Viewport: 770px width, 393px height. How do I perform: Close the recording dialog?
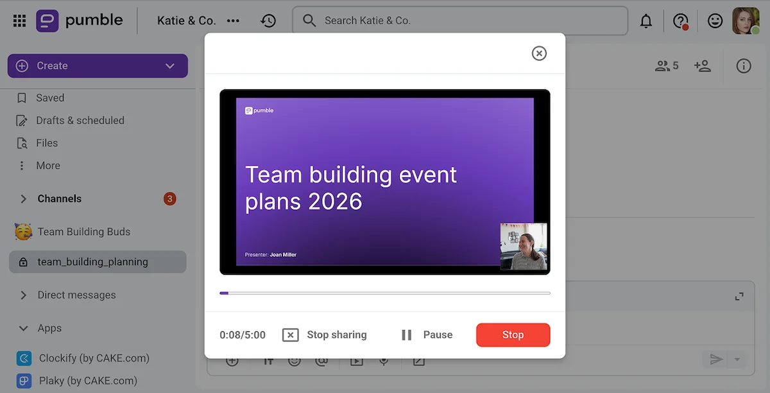pyautogui.click(x=539, y=53)
